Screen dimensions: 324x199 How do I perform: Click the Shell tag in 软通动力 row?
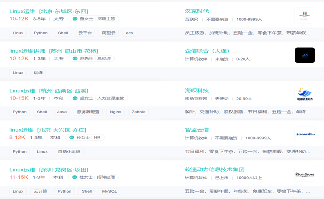(x=87, y=191)
